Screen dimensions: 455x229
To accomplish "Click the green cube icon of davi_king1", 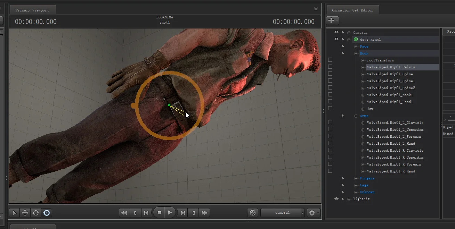I will [356, 40].
